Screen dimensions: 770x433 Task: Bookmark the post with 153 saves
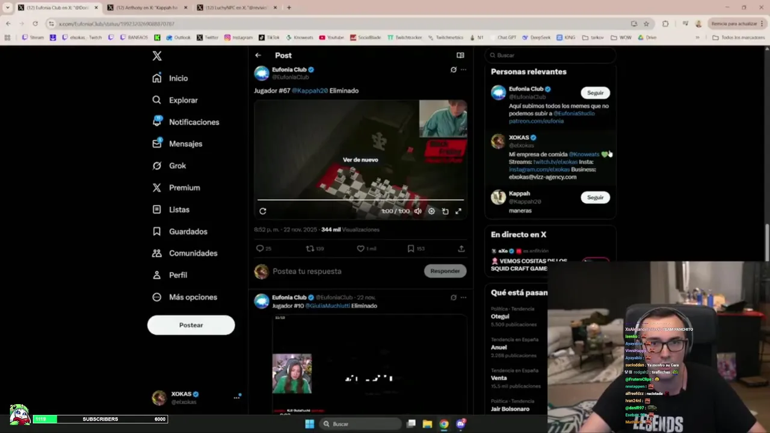(x=416, y=248)
